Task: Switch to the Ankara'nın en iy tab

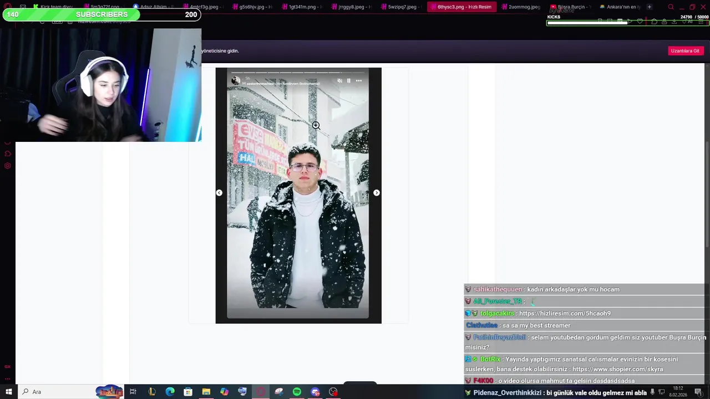Action: (620, 7)
